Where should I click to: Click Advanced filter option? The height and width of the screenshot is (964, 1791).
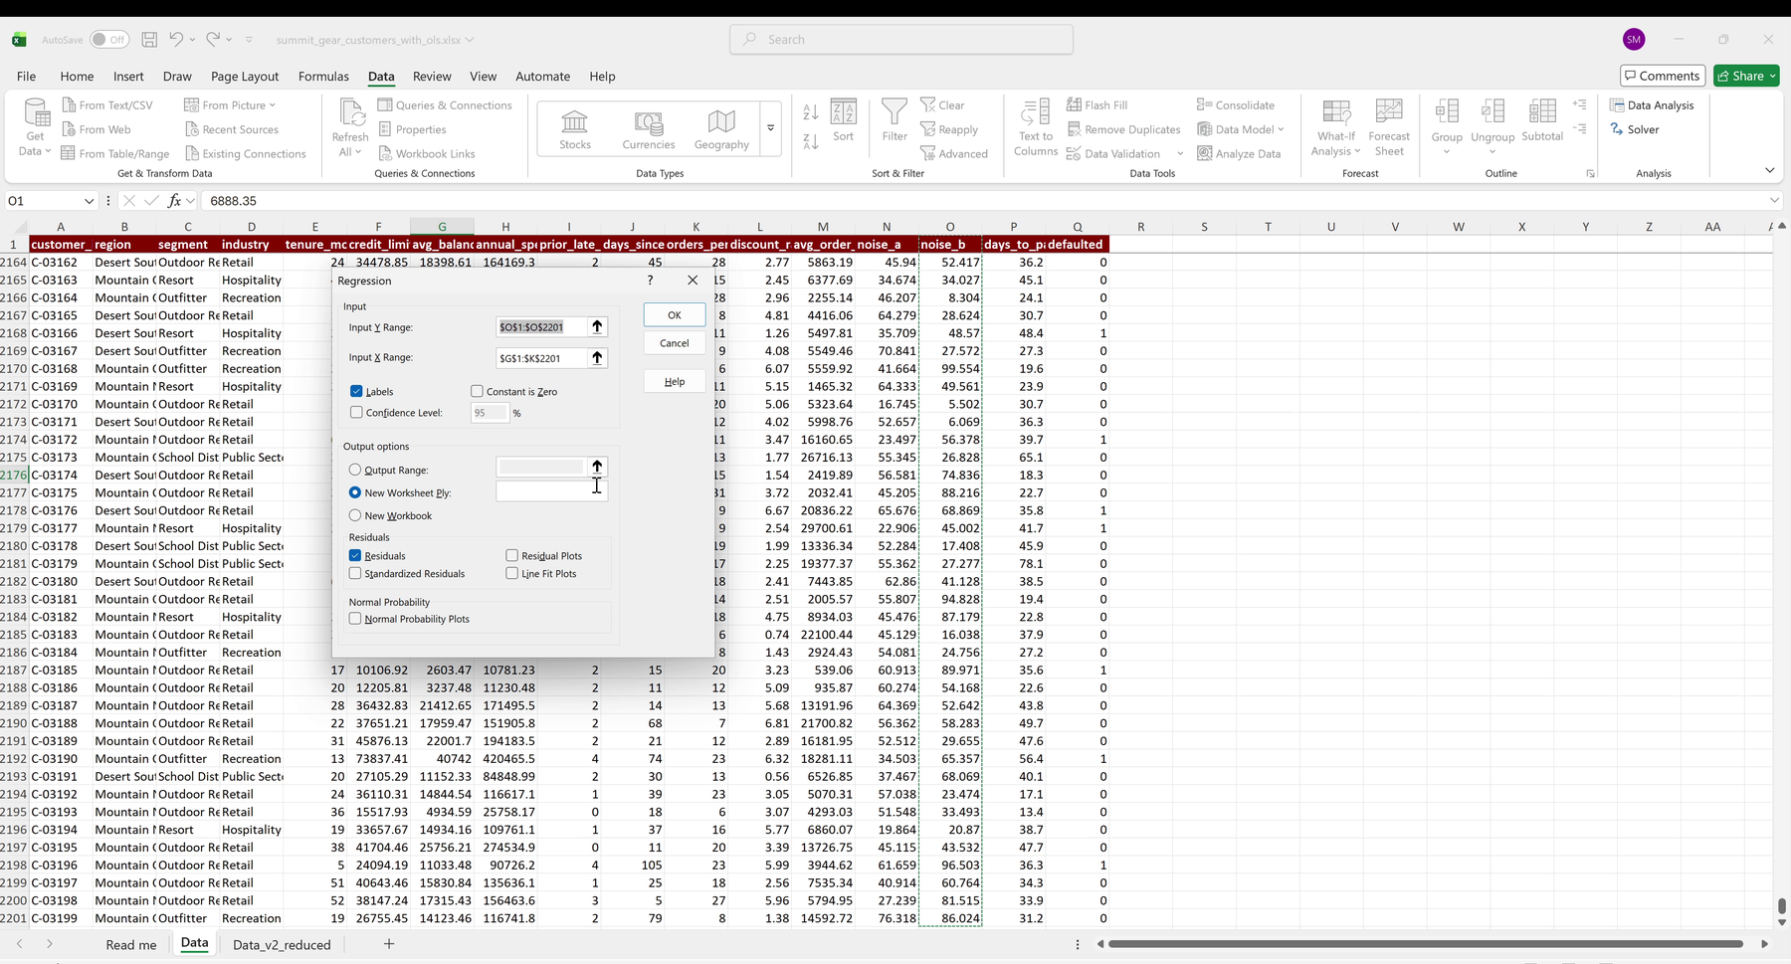954,153
